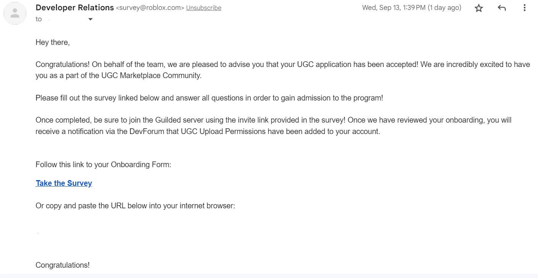
Task: Click "Follow this link to your Onboarding Form"
Action: (103, 165)
